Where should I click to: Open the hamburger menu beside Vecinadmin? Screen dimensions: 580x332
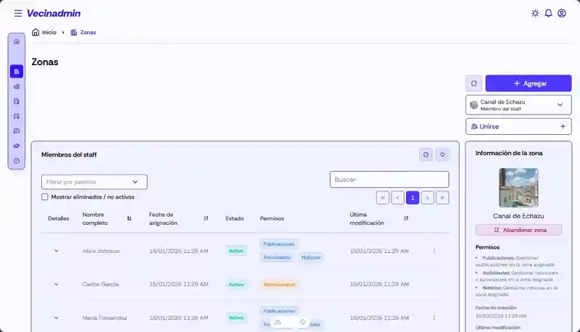click(18, 13)
